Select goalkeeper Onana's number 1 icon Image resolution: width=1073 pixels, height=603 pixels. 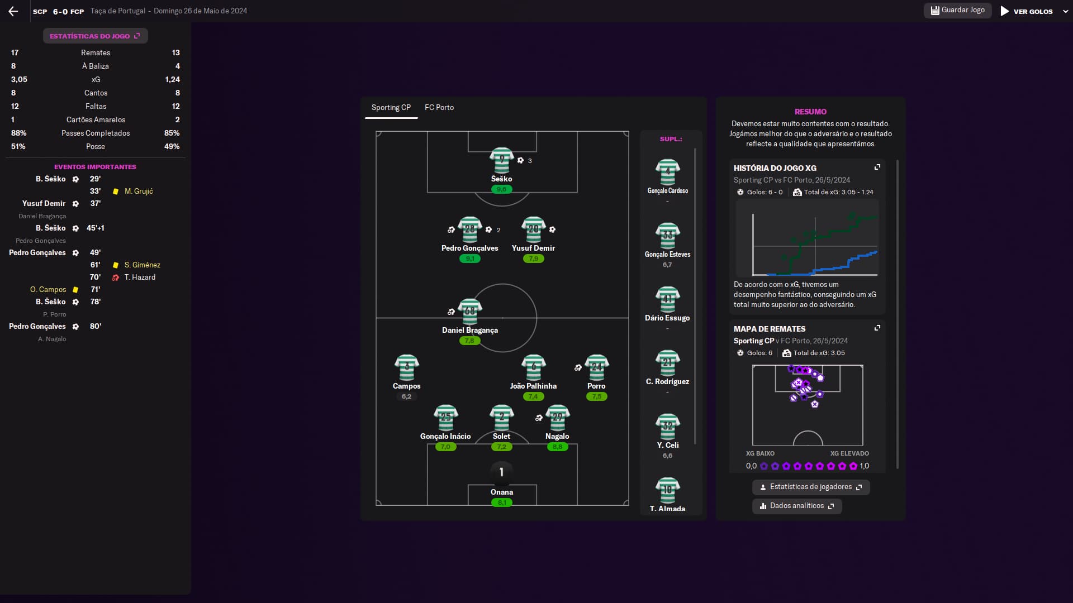(501, 472)
